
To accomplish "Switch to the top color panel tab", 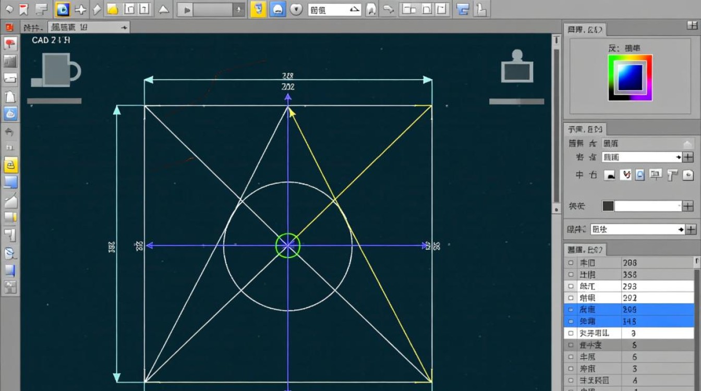I will click(585, 30).
